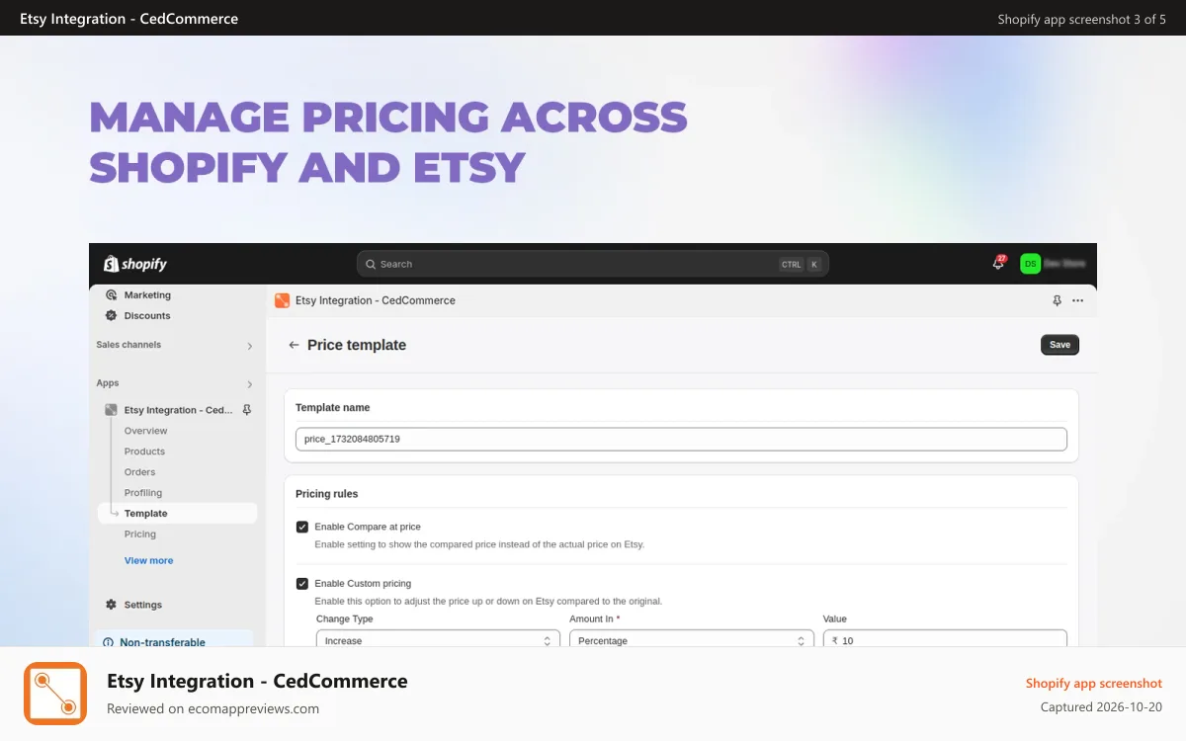Go back using the Price template arrow
This screenshot has height=741, width=1186.
coord(294,345)
